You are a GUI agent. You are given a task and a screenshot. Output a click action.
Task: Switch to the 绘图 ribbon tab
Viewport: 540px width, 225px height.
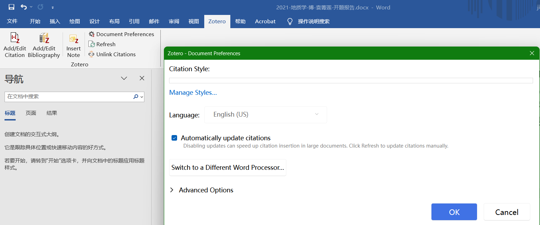[75, 21]
